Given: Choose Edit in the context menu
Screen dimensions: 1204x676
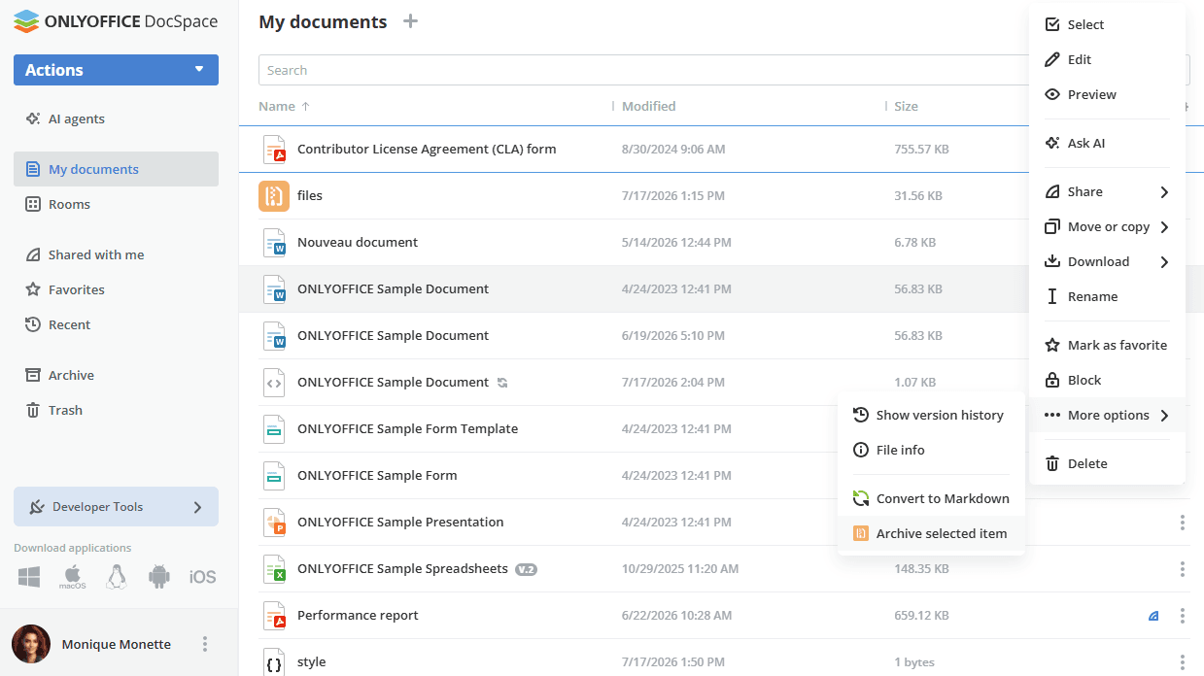Looking at the screenshot, I should [x=1107, y=59].
